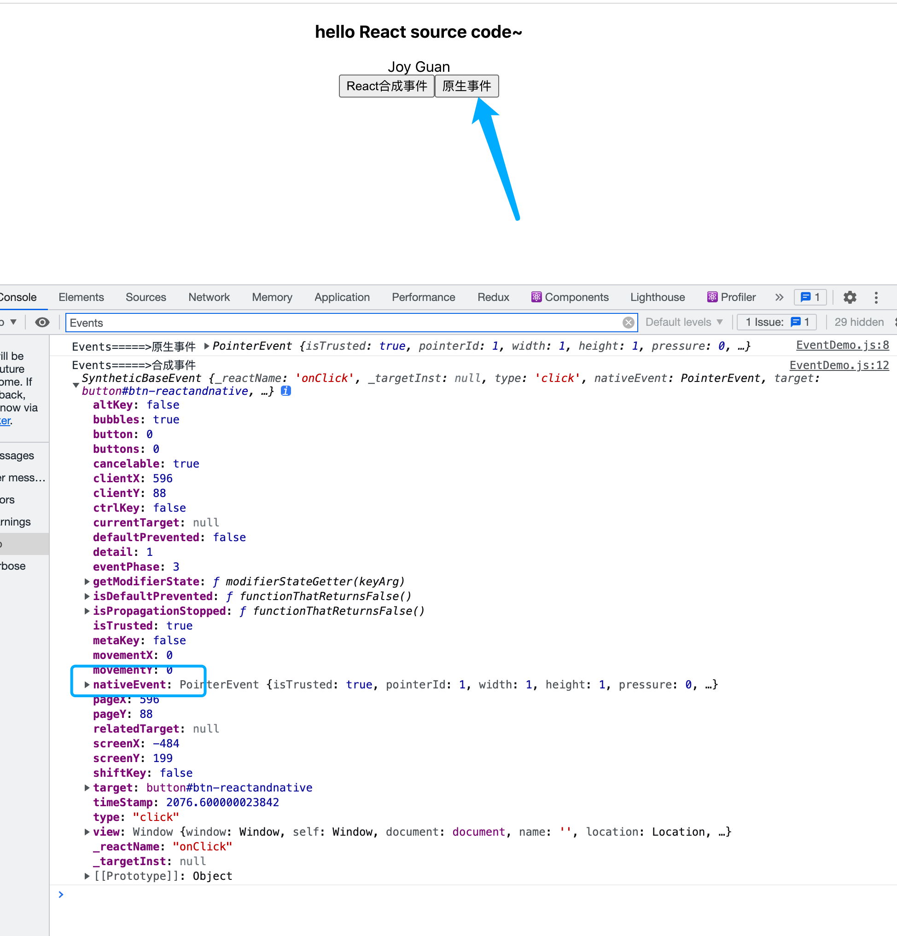Click the partially shown link in the sidebar notice
This screenshot has height=936, width=897.
click(x=5, y=421)
